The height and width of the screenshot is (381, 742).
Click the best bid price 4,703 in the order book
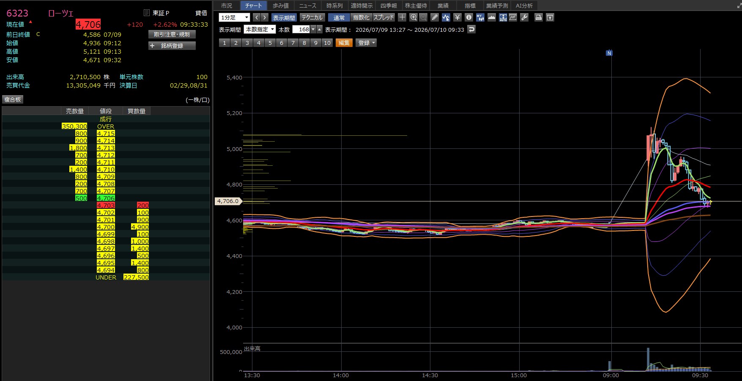pyautogui.click(x=106, y=206)
